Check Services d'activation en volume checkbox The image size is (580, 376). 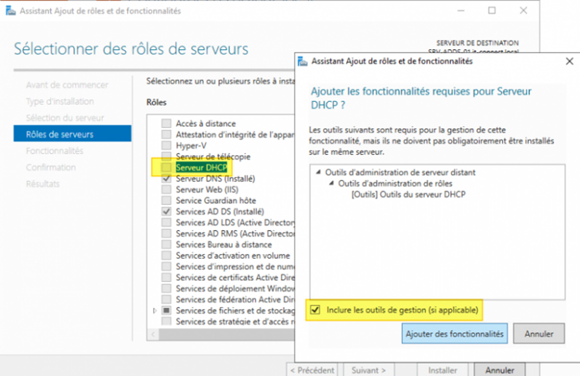tap(166, 256)
